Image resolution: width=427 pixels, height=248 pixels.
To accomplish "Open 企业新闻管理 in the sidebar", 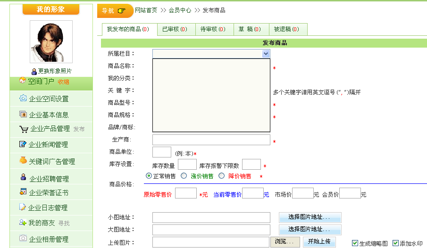I will pyautogui.click(x=48, y=145).
